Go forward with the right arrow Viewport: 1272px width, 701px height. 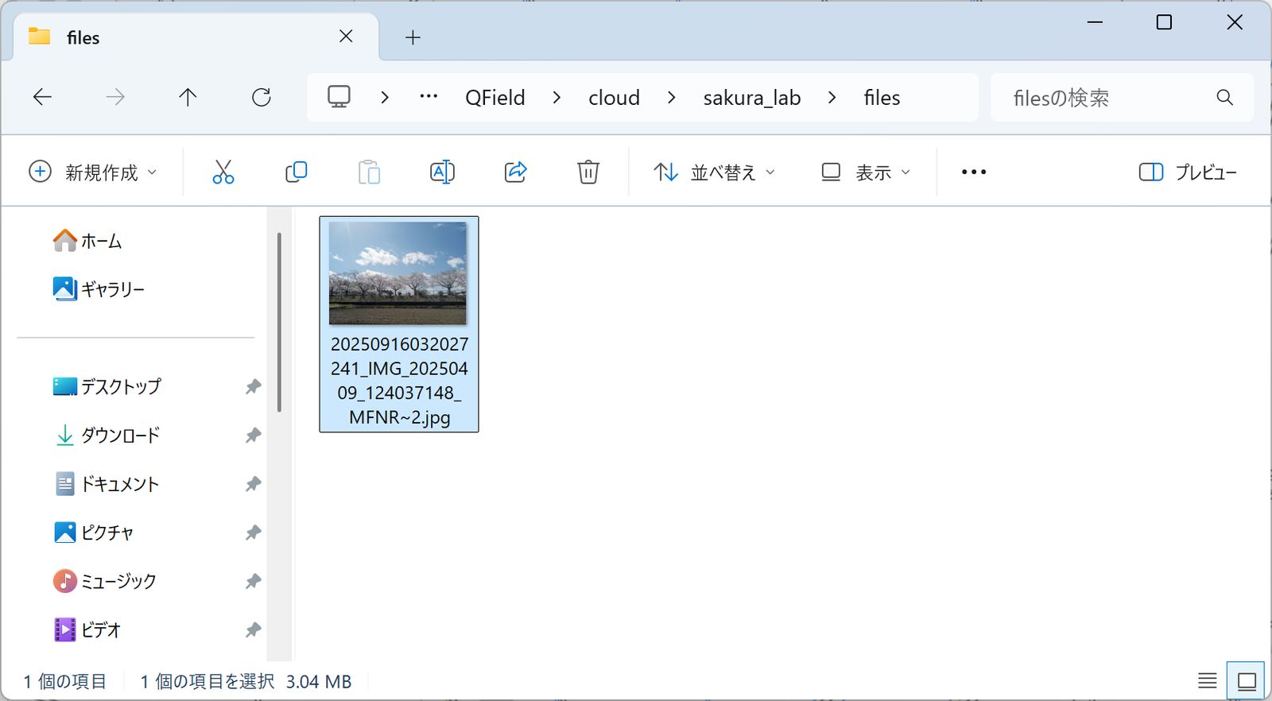click(x=115, y=97)
